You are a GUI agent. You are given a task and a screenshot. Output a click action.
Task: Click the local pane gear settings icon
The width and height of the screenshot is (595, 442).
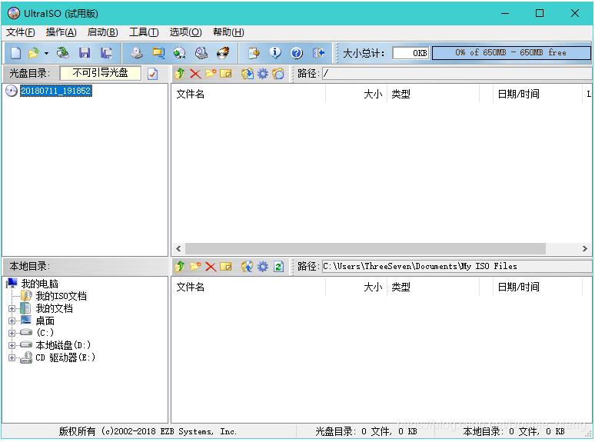[263, 267]
